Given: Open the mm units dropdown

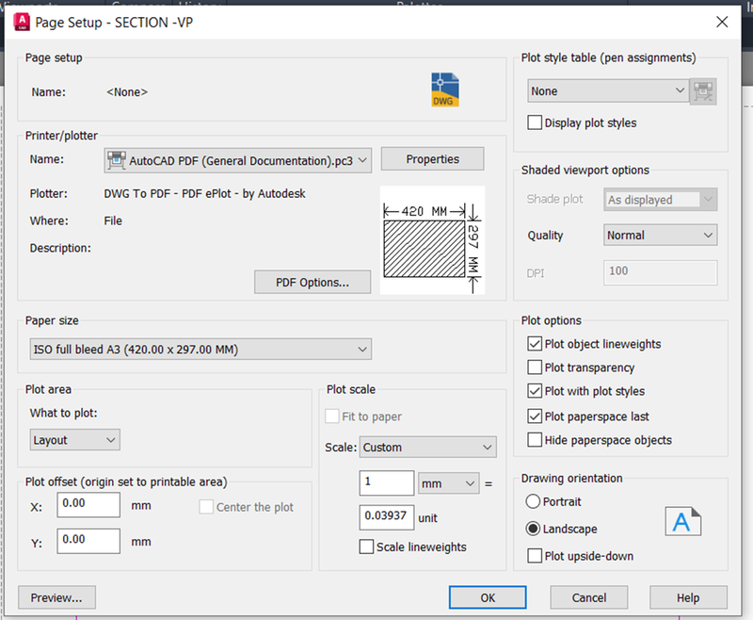Looking at the screenshot, I should [x=449, y=483].
